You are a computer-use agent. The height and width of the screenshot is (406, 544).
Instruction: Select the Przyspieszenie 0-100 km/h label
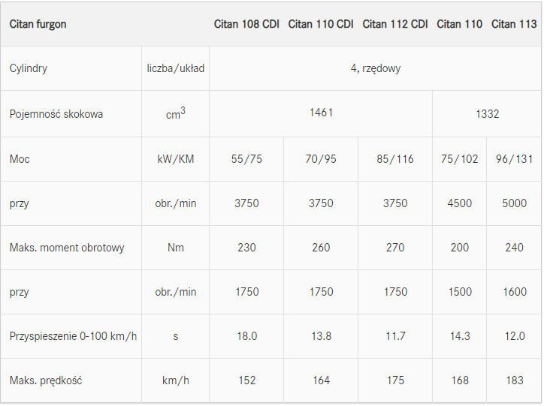[73, 336]
